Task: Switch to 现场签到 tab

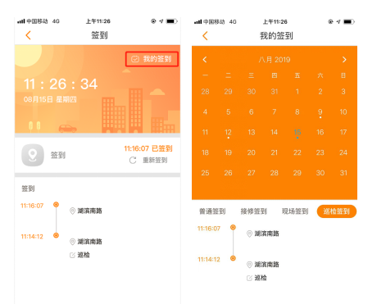Action: click(295, 211)
